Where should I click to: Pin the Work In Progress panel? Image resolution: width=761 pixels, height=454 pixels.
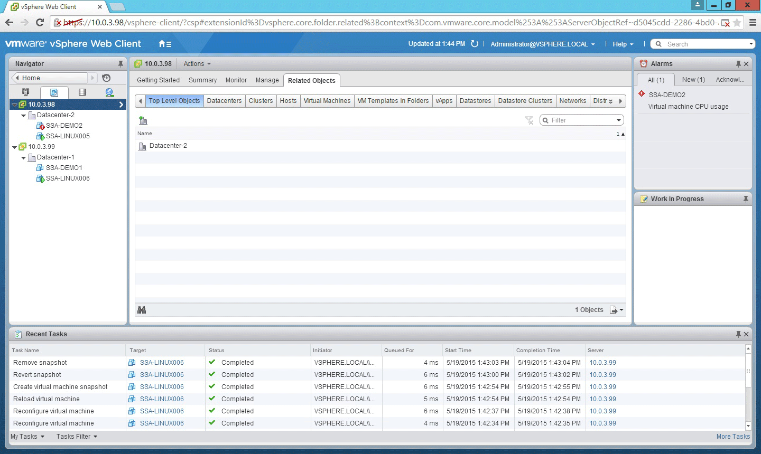click(x=746, y=199)
